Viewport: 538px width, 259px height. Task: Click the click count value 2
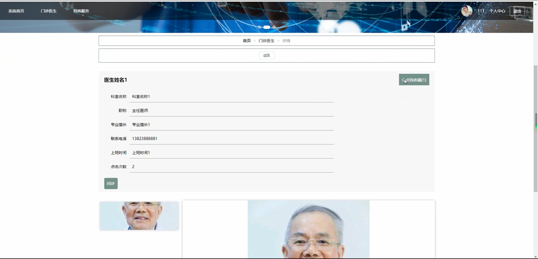tap(133, 167)
